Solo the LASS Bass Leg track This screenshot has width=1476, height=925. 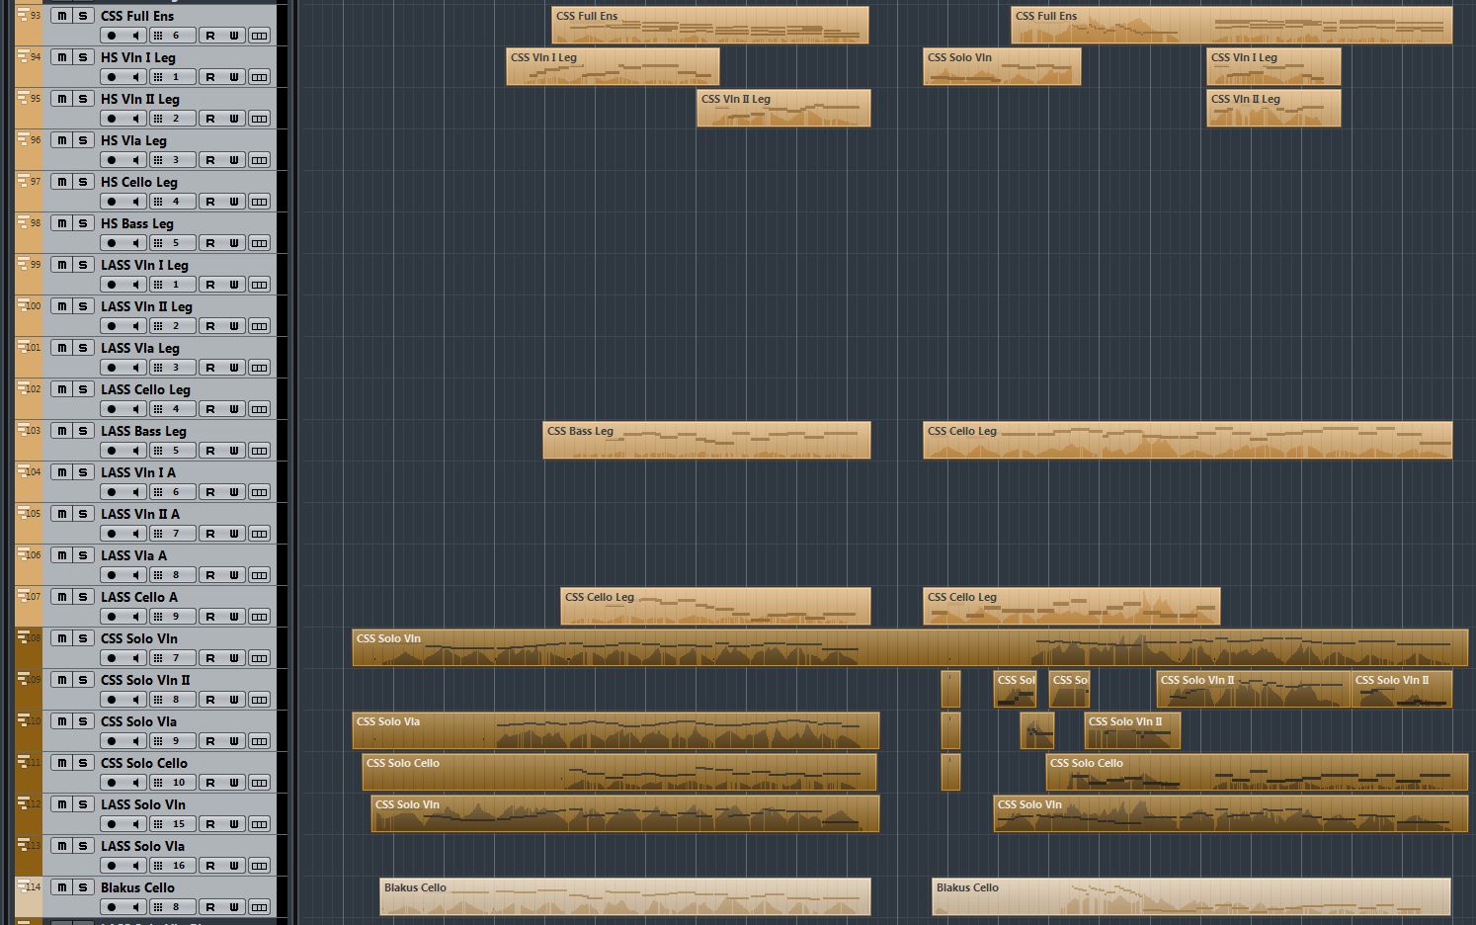click(84, 431)
